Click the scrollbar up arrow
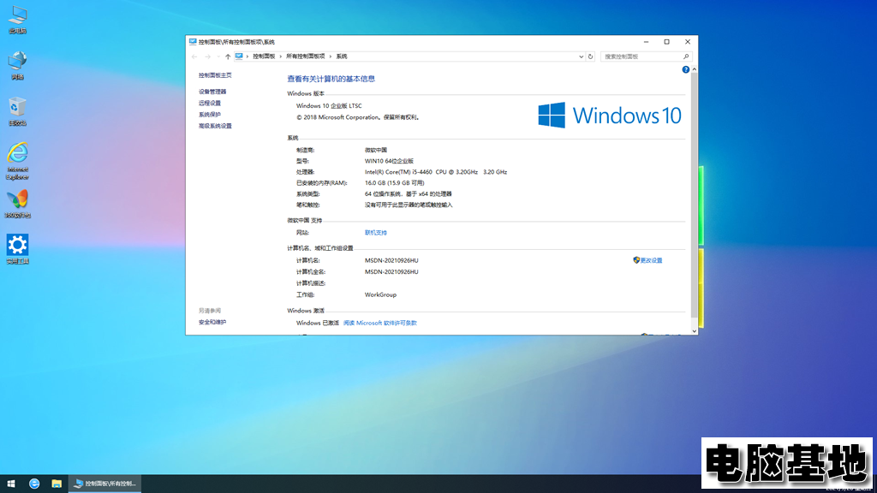The width and height of the screenshot is (877, 493). 694,69
